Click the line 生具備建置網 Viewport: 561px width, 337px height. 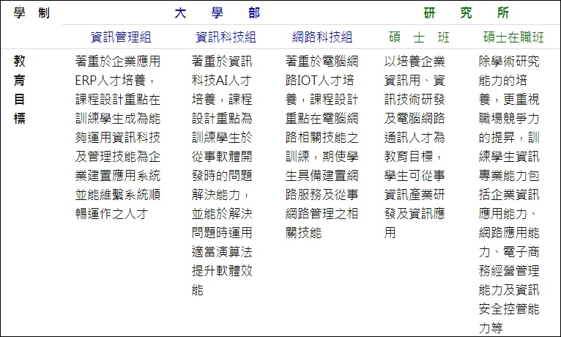click(x=322, y=176)
